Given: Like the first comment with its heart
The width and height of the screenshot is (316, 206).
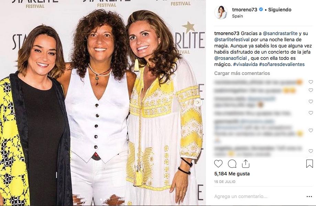Looking at the screenshot, I should tap(310, 82).
